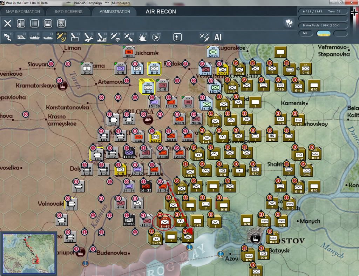Screen dimensions: 359x276
Task: Select F3 naval transport mode icon
Action: coord(35,37)
